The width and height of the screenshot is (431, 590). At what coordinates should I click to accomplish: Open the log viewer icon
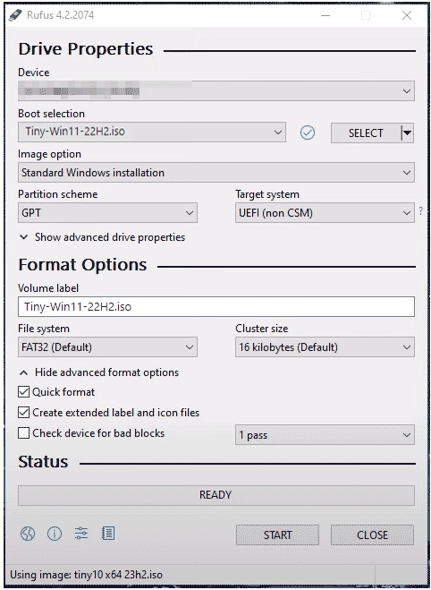tap(108, 534)
